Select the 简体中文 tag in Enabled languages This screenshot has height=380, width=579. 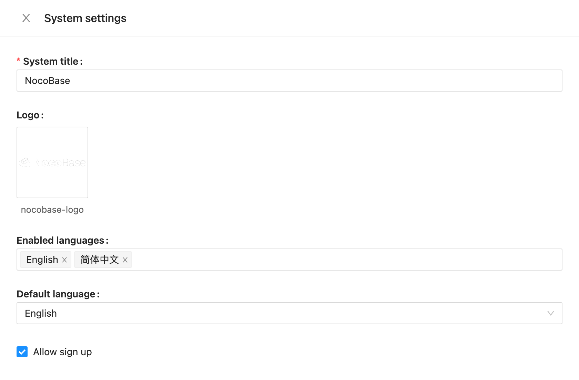coord(99,260)
